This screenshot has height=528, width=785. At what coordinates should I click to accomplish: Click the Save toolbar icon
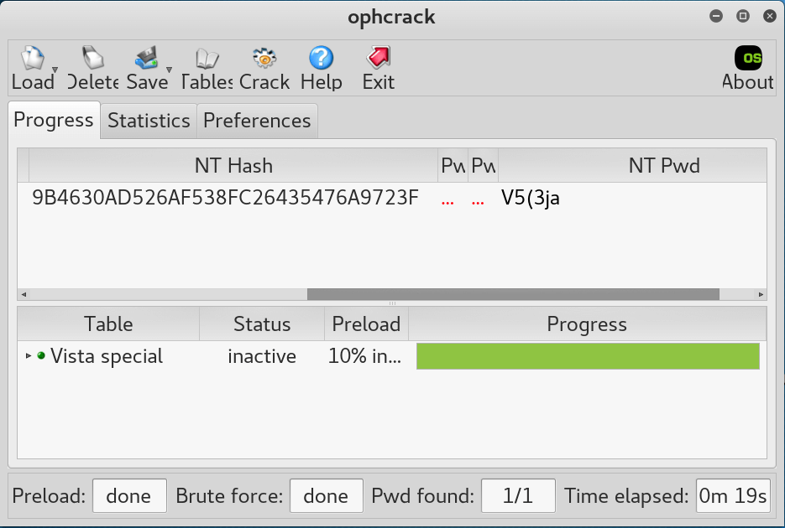[x=145, y=60]
